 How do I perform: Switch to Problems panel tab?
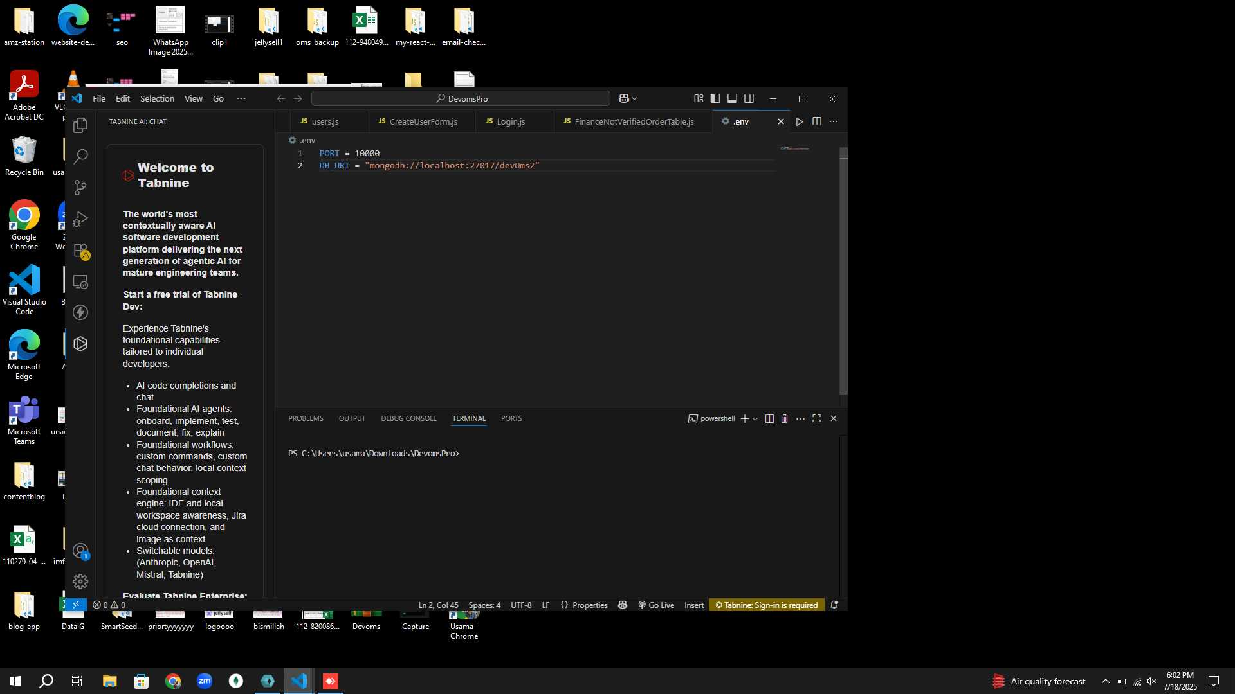[x=306, y=418]
